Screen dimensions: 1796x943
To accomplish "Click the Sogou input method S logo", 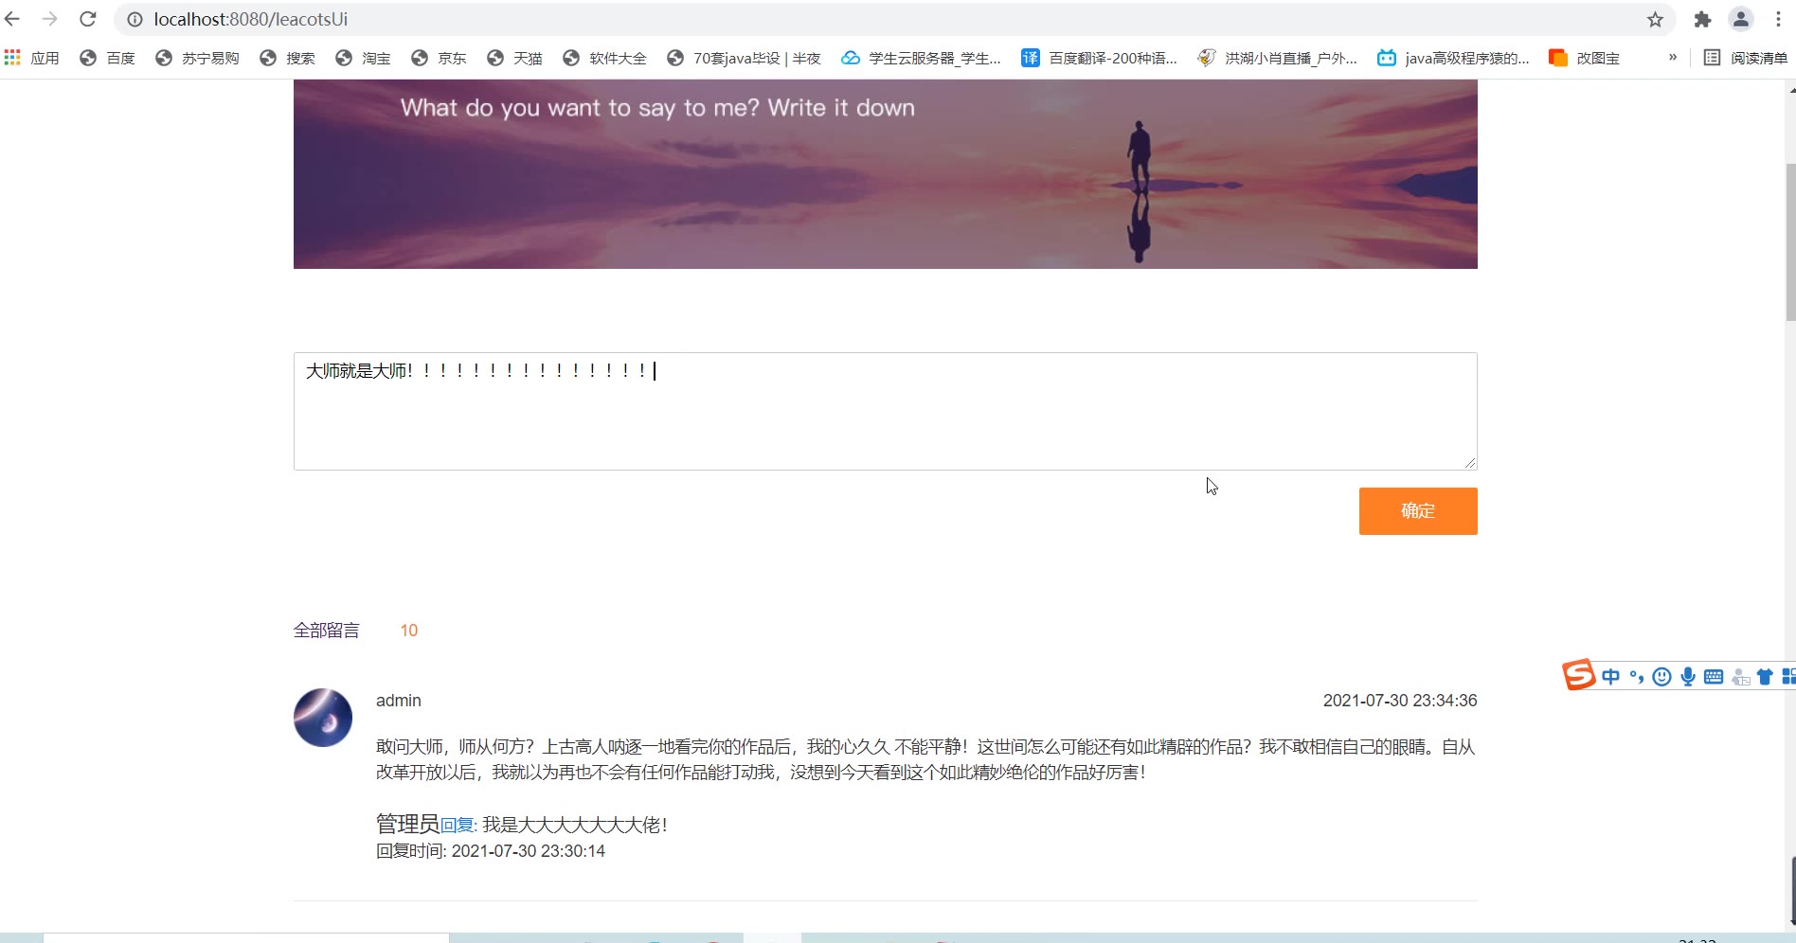I will (1578, 675).
